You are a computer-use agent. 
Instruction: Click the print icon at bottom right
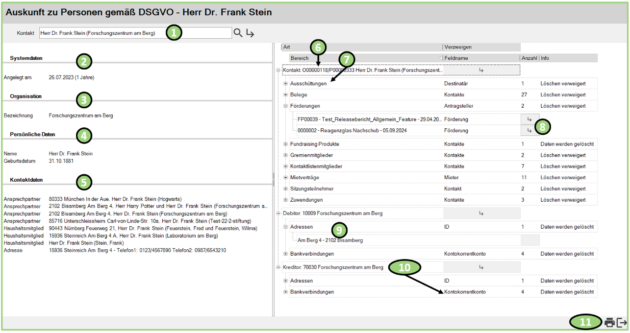pyautogui.click(x=609, y=323)
